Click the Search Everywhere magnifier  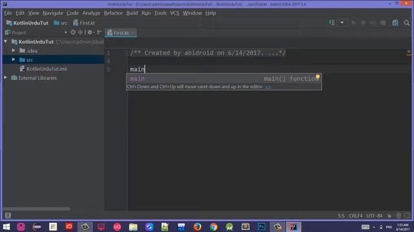point(407,23)
